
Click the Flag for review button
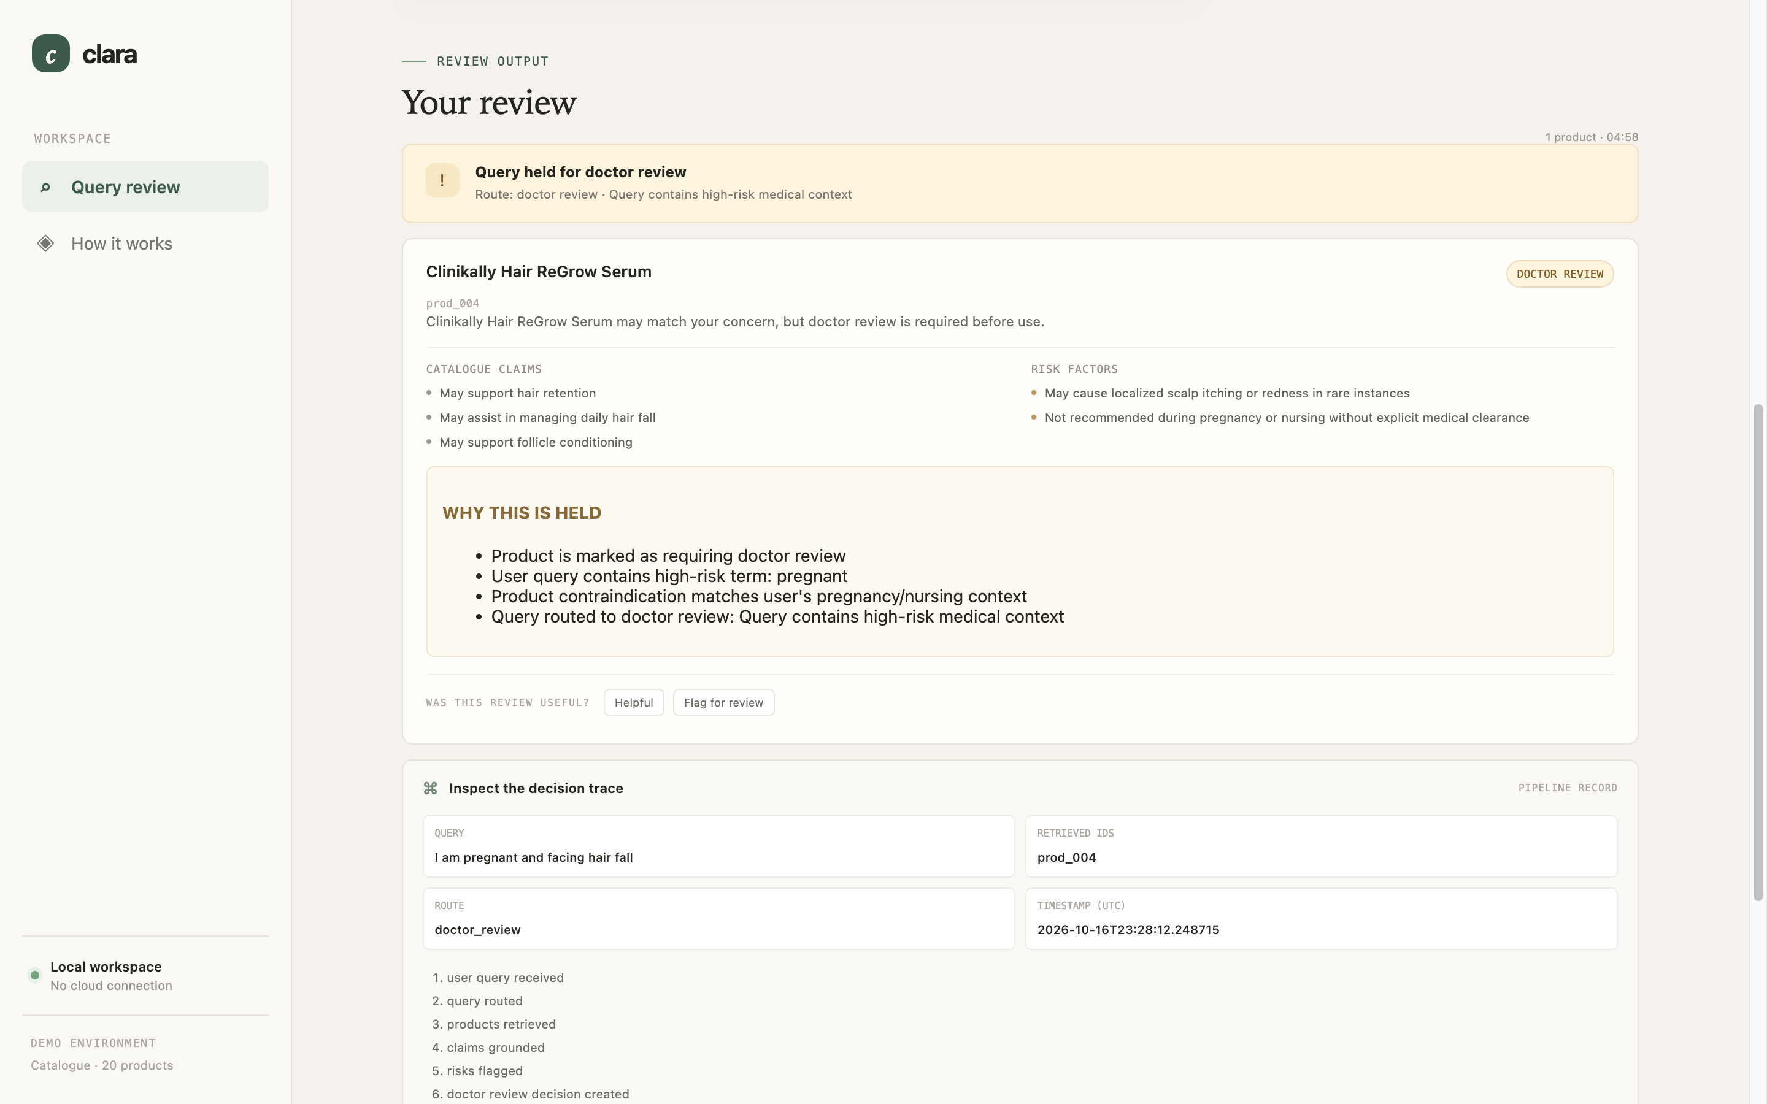click(x=723, y=702)
